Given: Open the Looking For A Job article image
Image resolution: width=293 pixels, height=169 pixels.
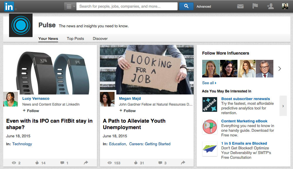Looking at the screenshot, I should pos(146,69).
